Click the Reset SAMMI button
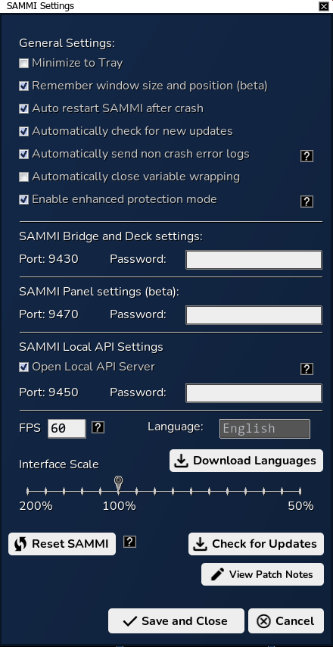The height and width of the screenshot is (647, 333). click(x=62, y=544)
